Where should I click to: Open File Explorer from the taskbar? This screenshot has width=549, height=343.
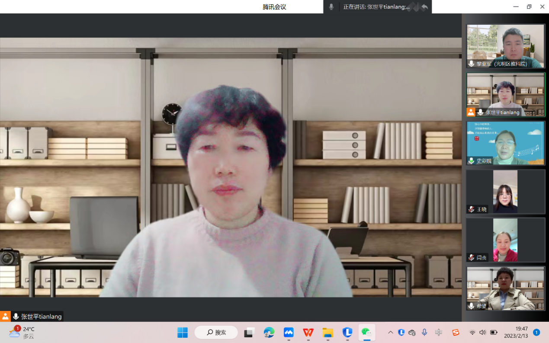click(327, 332)
